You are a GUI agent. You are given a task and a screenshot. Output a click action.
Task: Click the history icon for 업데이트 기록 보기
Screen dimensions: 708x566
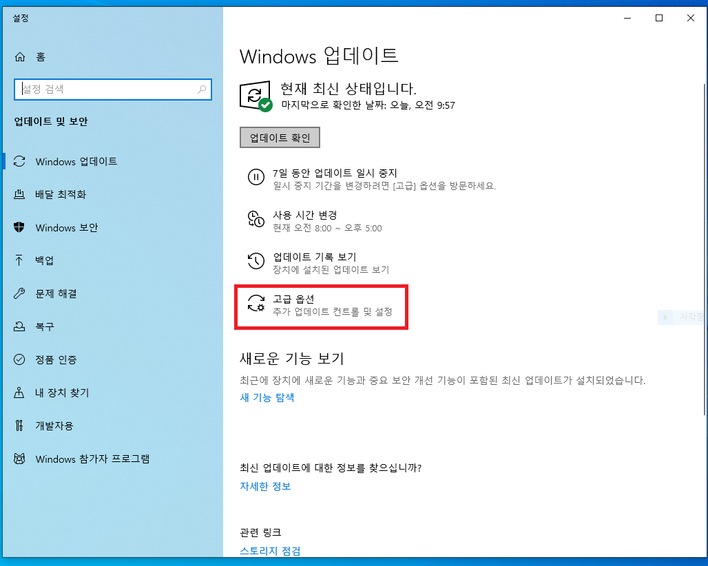(256, 261)
